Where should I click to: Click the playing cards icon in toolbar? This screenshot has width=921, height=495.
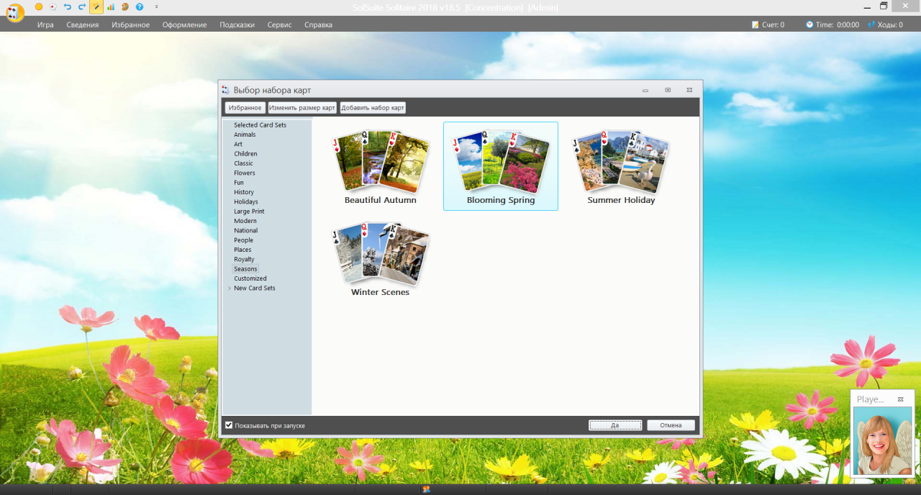point(53,6)
